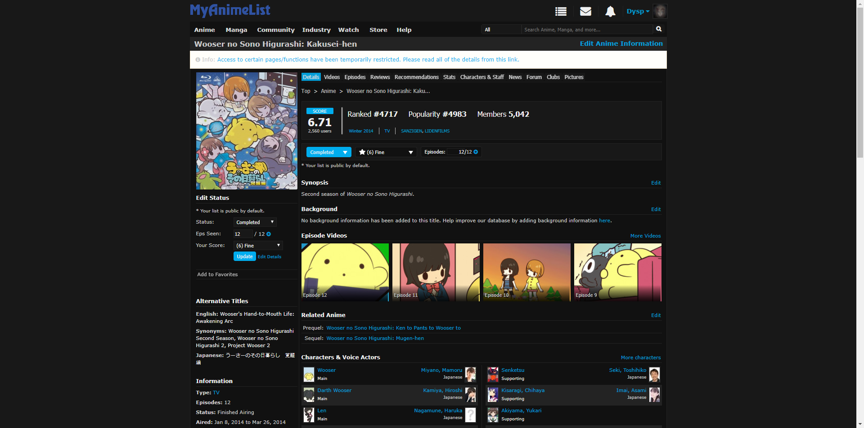Image resolution: width=864 pixels, height=428 pixels.
Task: Open sidebar Your Score dropdown
Action: pyautogui.click(x=258, y=246)
